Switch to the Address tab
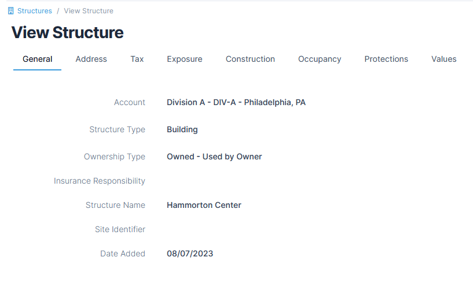 pyautogui.click(x=91, y=59)
